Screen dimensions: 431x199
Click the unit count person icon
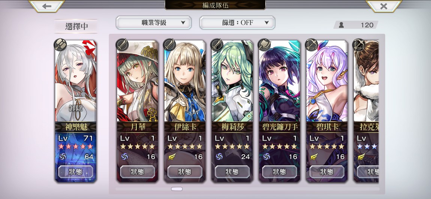pyautogui.click(x=341, y=25)
